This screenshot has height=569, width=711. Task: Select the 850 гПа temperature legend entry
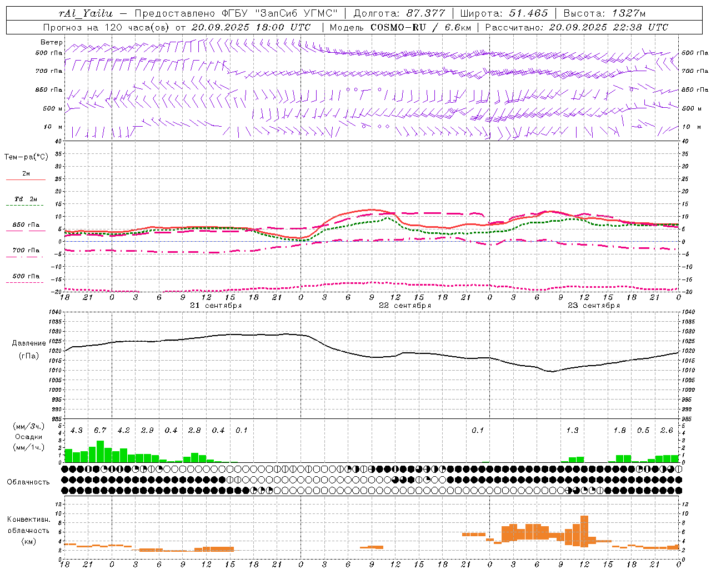click(26, 225)
